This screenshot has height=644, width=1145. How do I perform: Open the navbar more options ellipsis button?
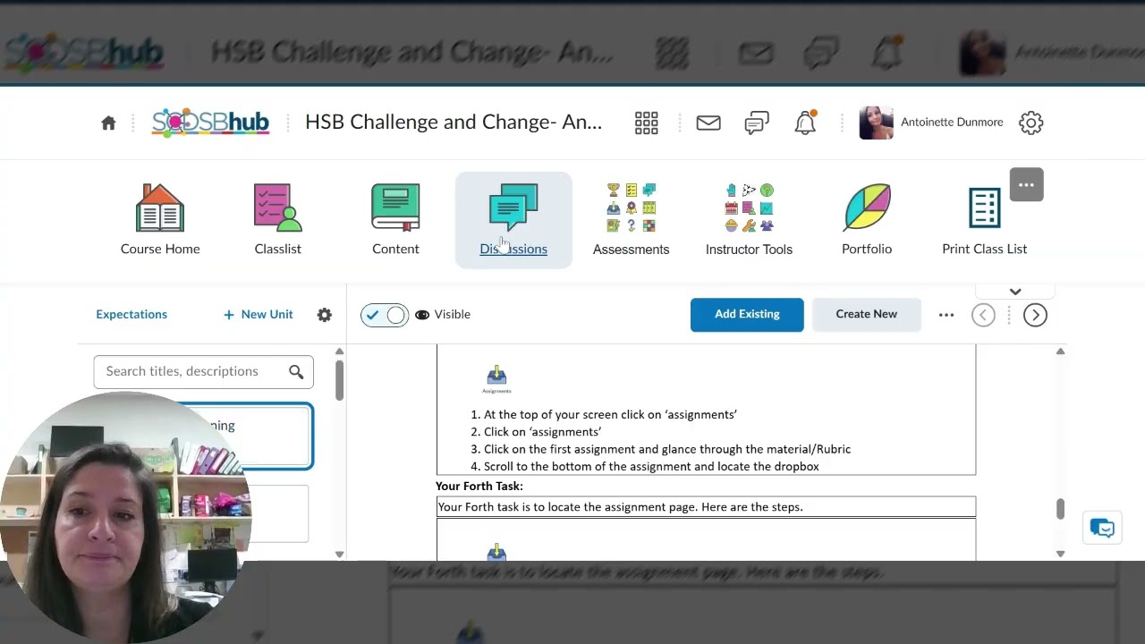tap(1026, 185)
